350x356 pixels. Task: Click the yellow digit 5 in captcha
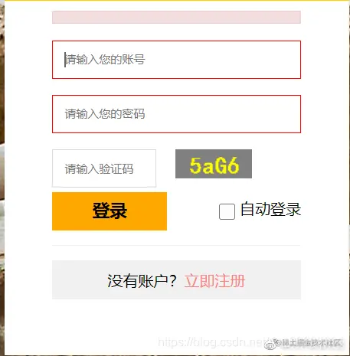tap(196, 165)
